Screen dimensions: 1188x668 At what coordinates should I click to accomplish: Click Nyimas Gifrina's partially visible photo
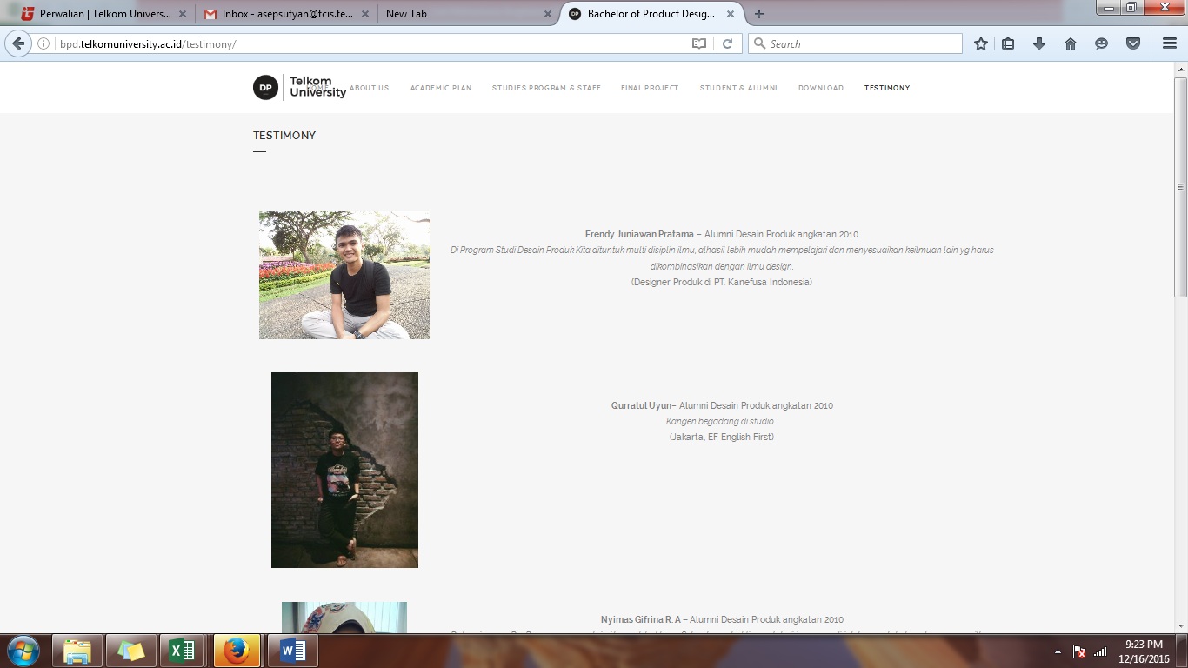[x=344, y=618]
